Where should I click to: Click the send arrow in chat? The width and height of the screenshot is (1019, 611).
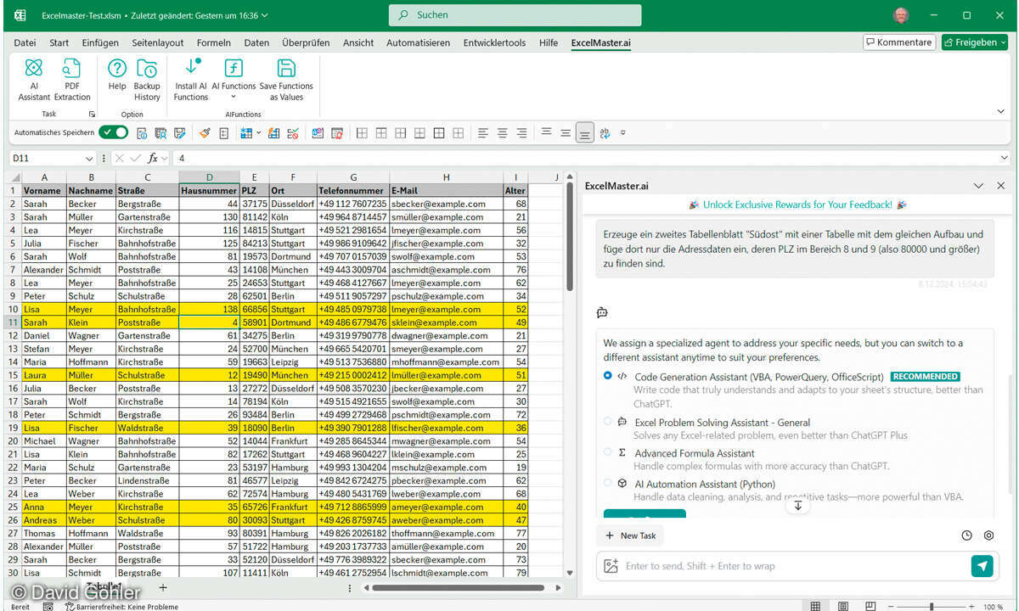pos(982,566)
